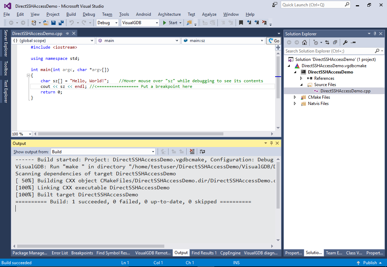Switch to Find Results 1 tab
Viewport: 387px width, 267px height.
[x=204, y=253]
